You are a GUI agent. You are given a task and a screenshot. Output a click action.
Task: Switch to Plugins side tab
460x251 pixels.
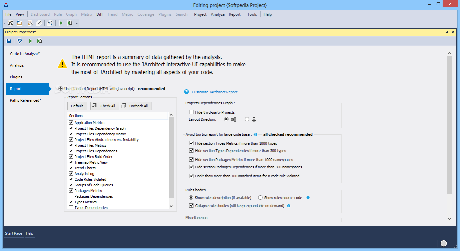tap(27, 77)
